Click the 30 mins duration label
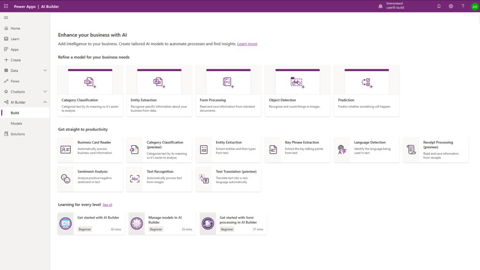This screenshot has height=270, width=480. [116, 229]
